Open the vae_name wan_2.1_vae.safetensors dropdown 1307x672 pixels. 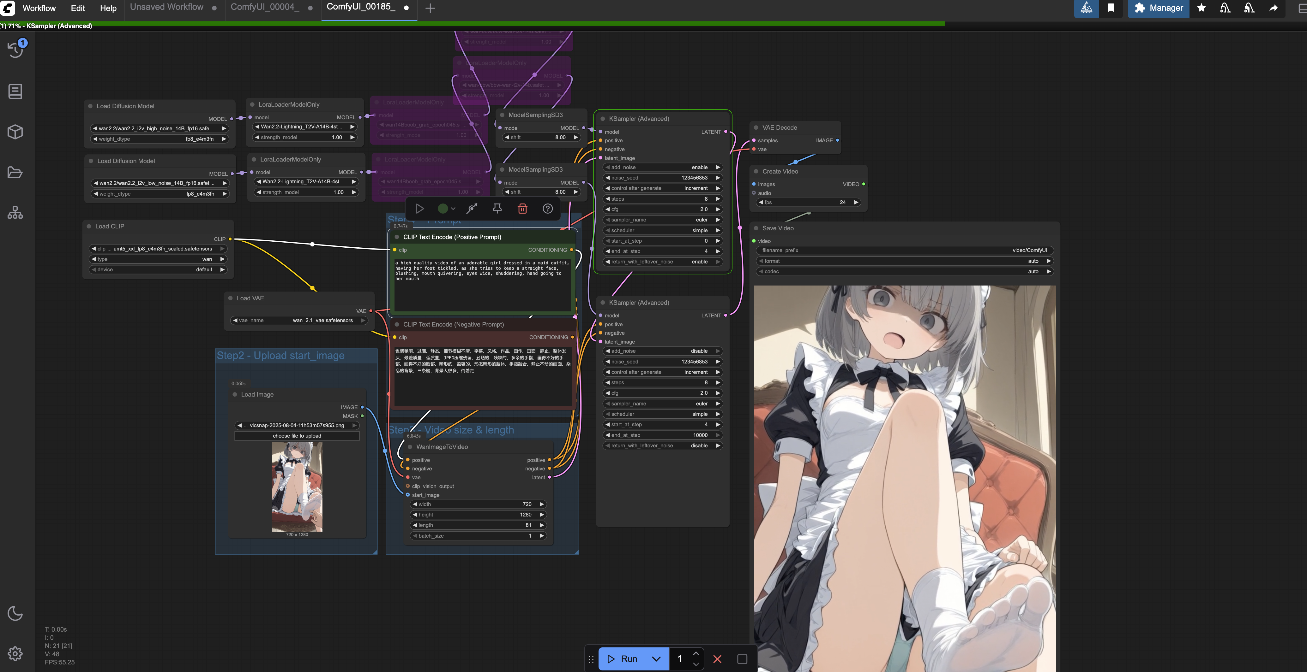tap(299, 320)
